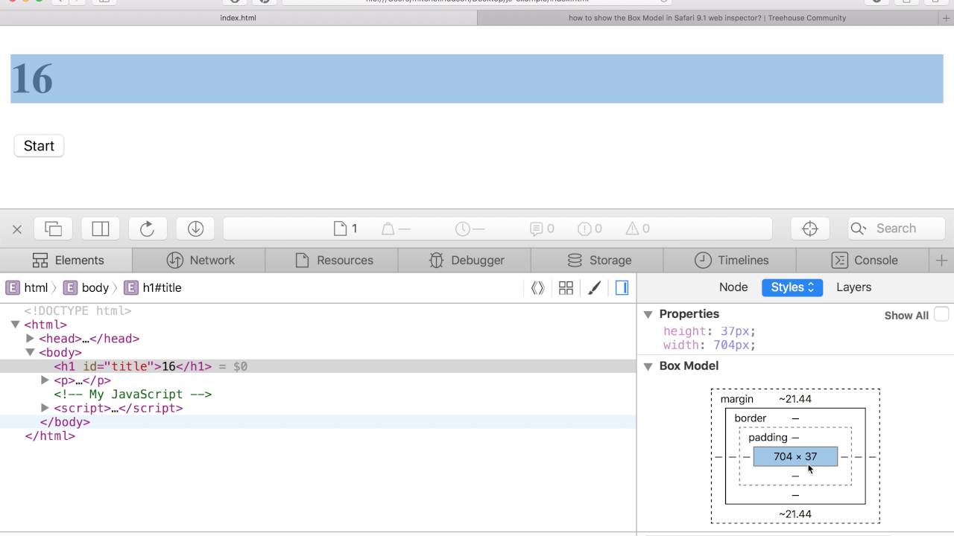The width and height of the screenshot is (954, 536).
Task: Click the download web archive icon
Action: 195,229
